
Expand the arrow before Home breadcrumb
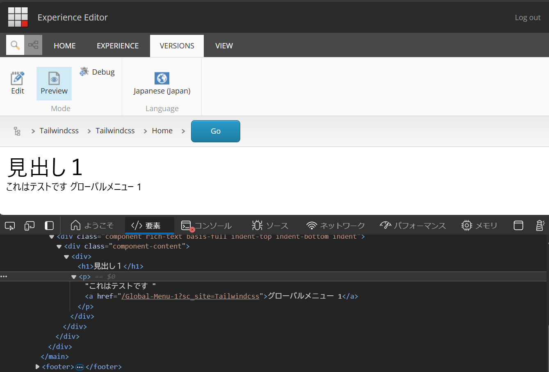[145, 131]
